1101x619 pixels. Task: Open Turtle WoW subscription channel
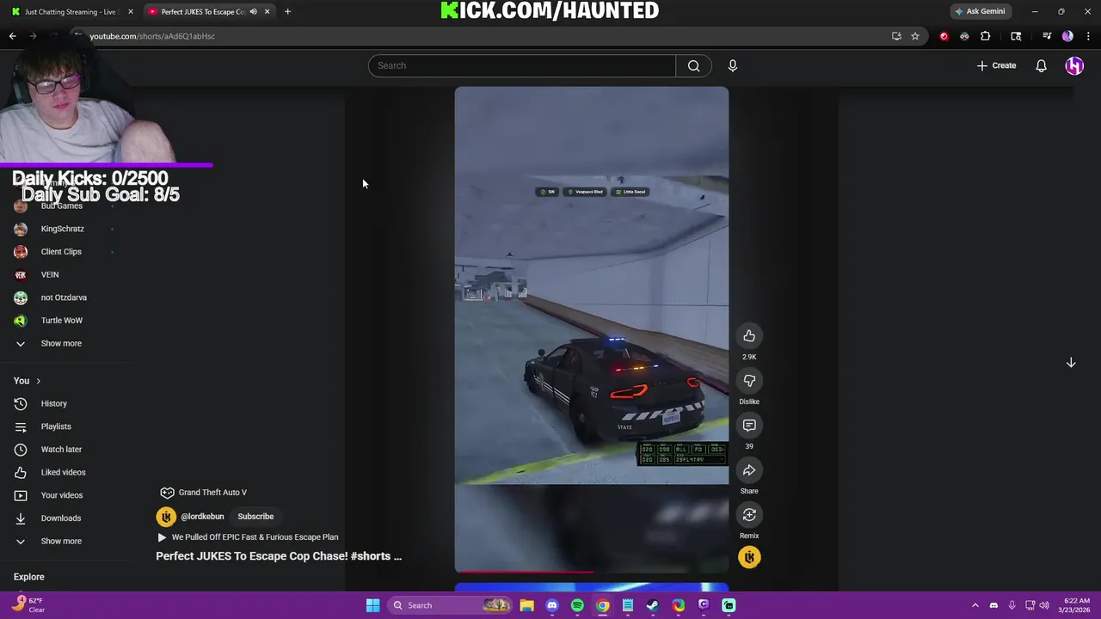tap(61, 321)
